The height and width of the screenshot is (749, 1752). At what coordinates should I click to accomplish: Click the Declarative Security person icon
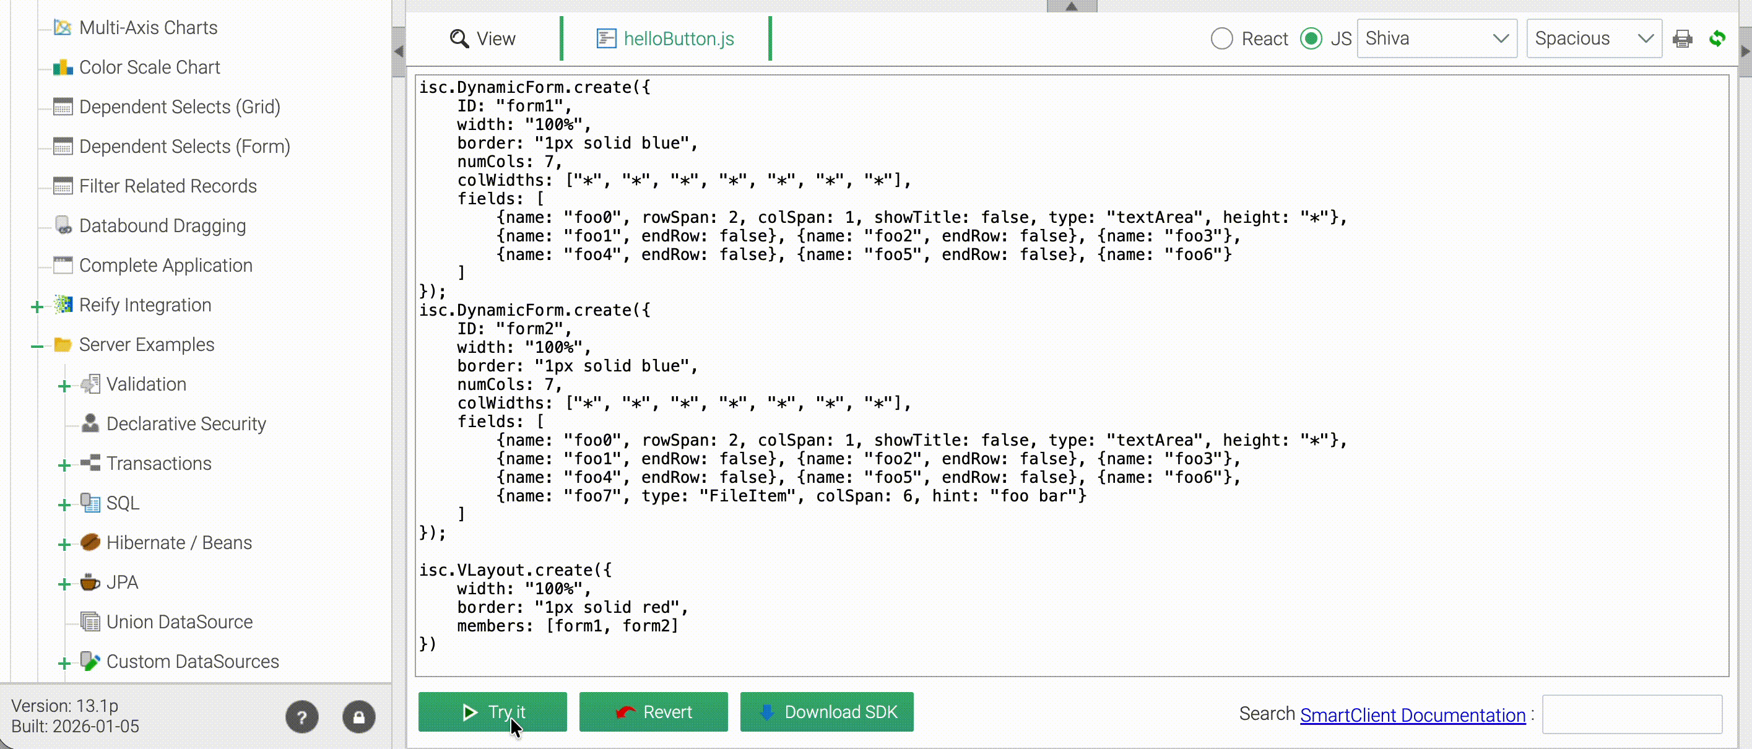pos(90,423)
